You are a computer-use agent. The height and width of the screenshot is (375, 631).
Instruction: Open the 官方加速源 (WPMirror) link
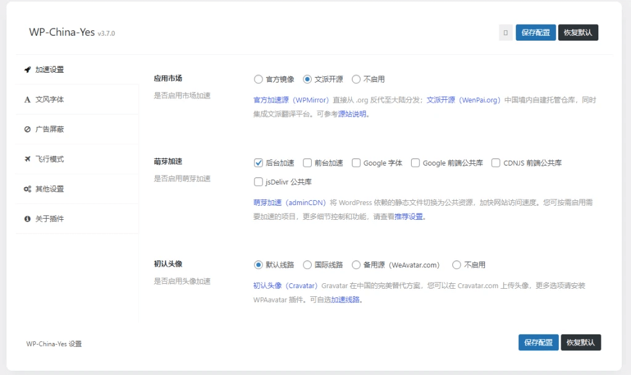(291, 100)
